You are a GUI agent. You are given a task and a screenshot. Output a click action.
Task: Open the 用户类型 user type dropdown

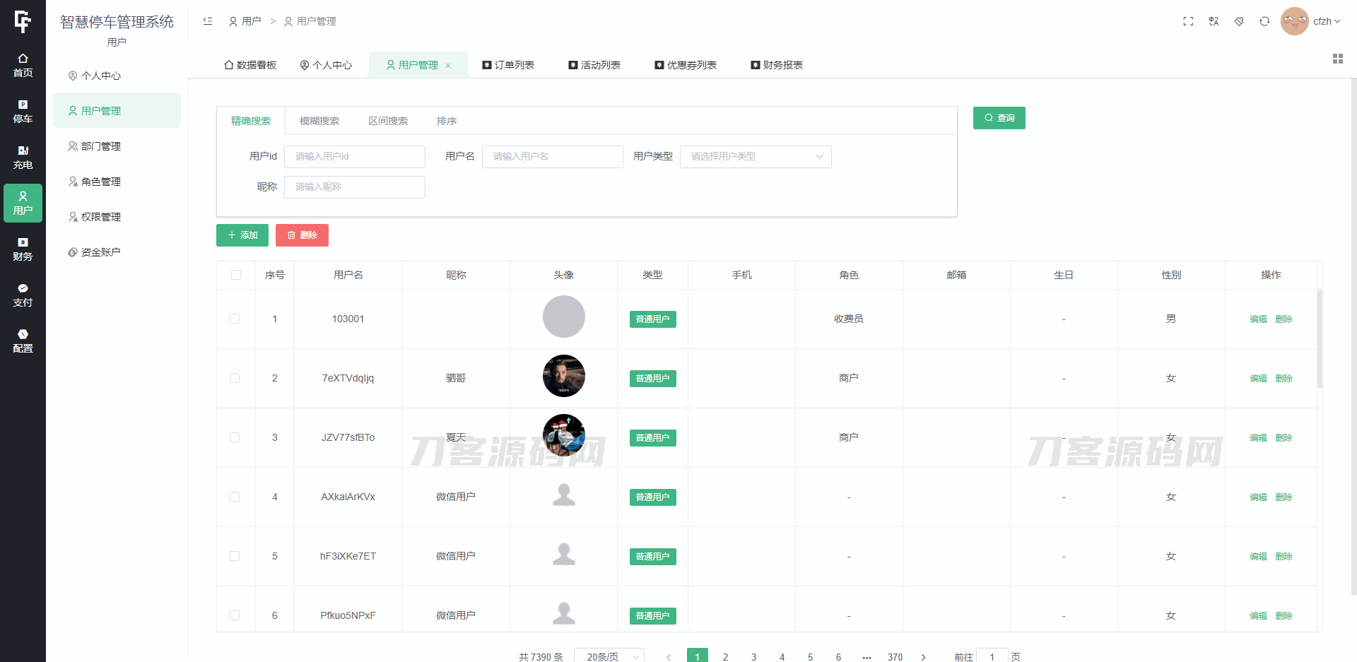pos(755,157)
